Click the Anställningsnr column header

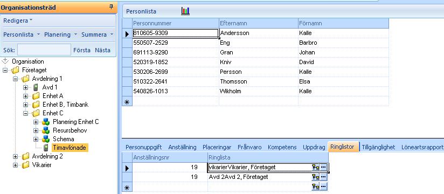pos(170,157)
